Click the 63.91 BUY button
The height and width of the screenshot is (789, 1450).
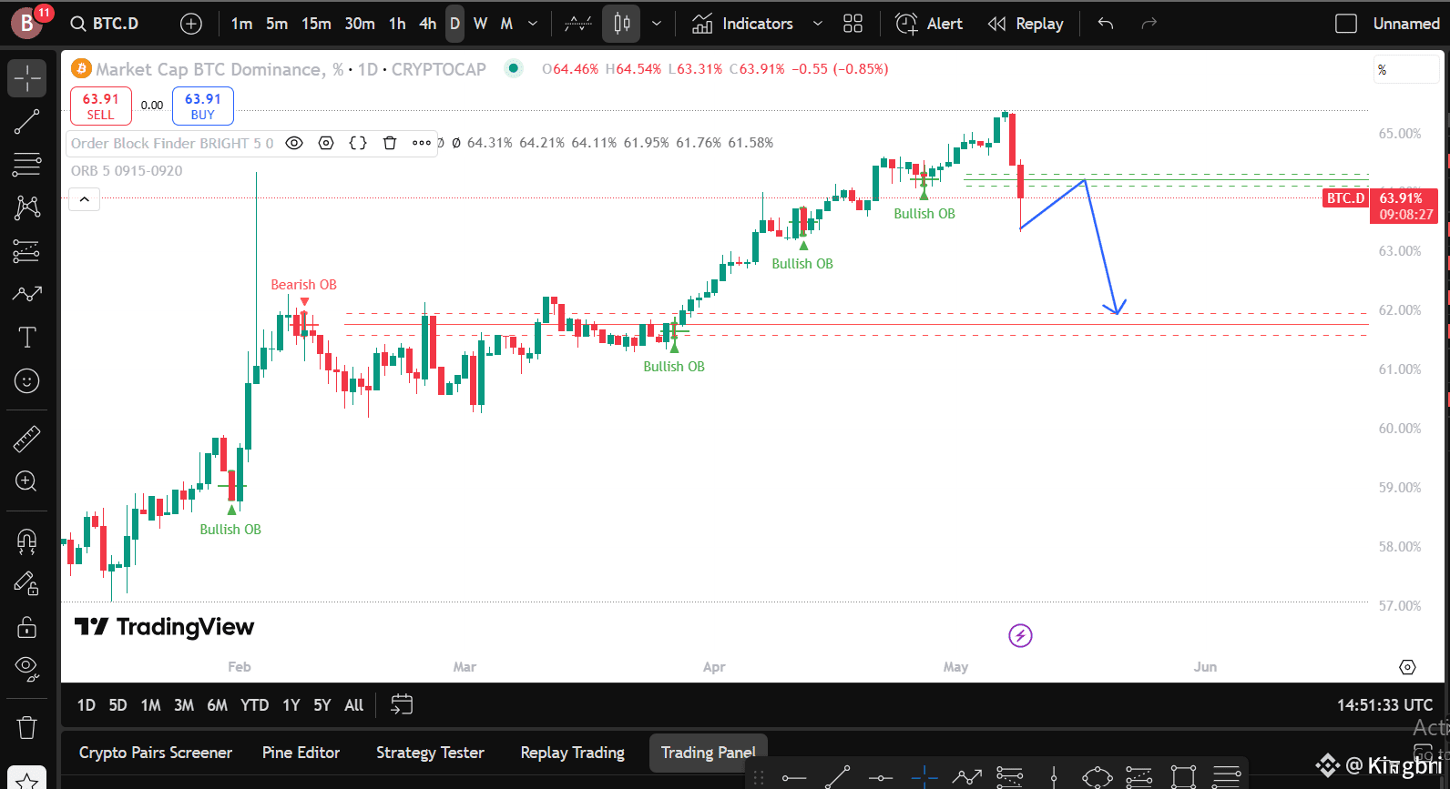[x=203, y=106]
